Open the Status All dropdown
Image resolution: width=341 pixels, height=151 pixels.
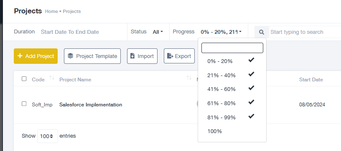[x=158, y=32]
